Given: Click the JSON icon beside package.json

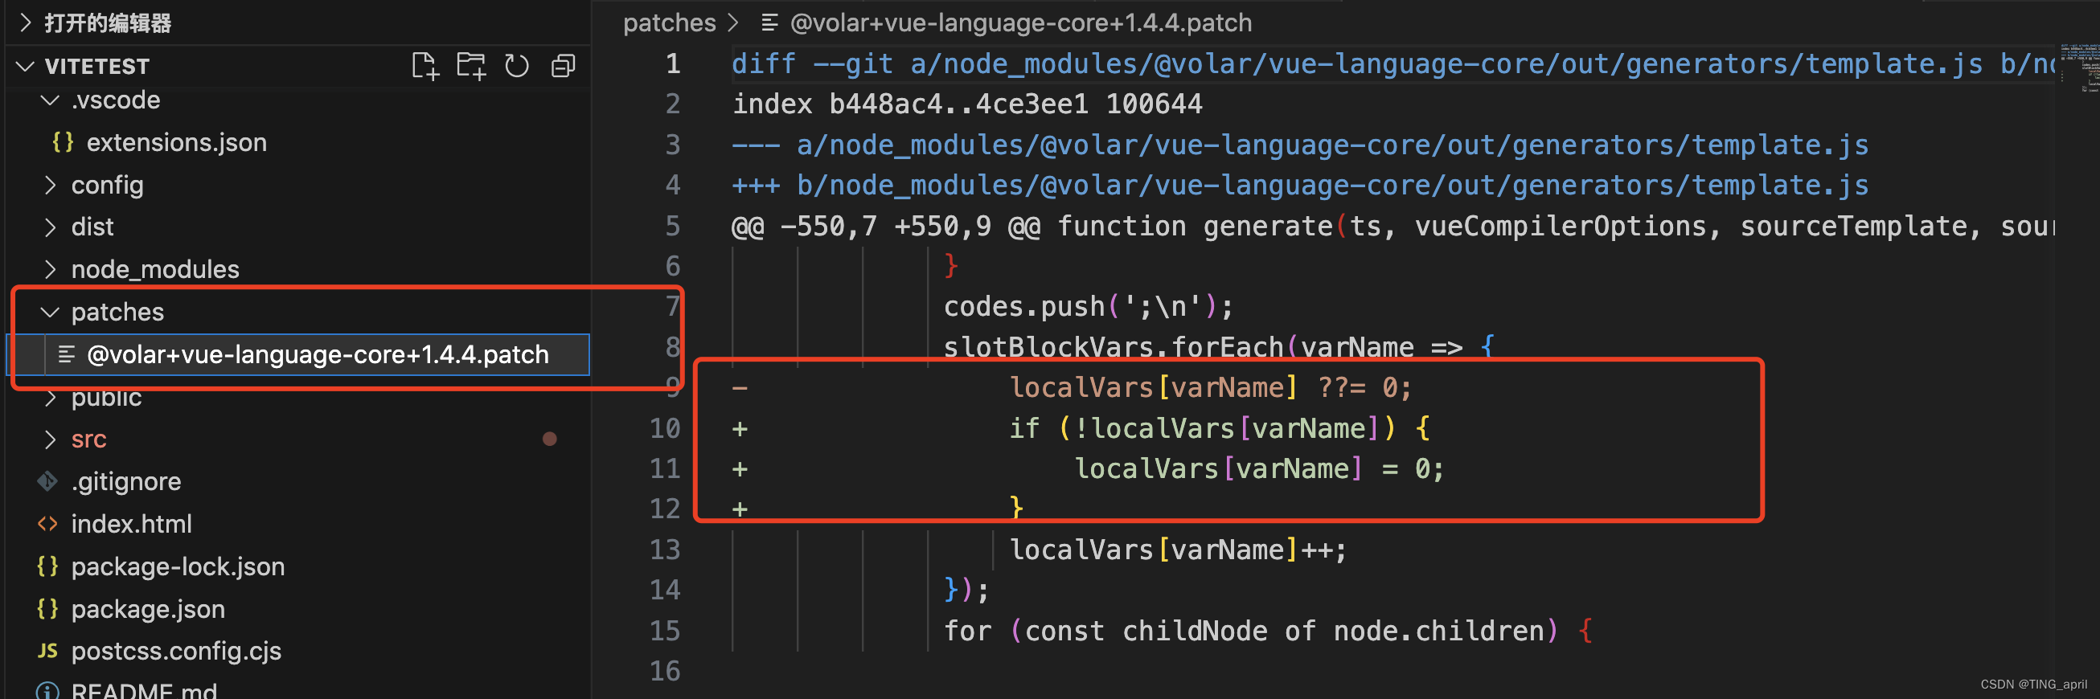Looking at the screenshot, I should (x=47, y=608).
